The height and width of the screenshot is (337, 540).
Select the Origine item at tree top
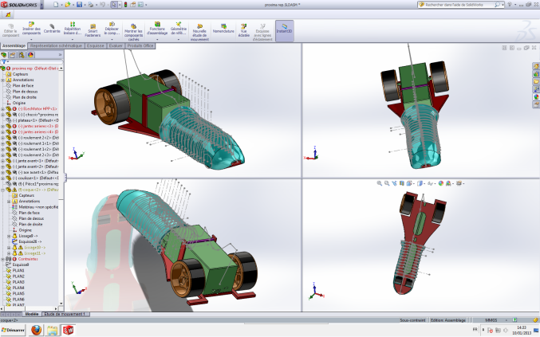[19, 103]
